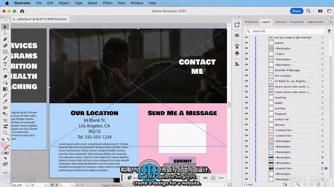Select the Zoom tool in toolbar
The height and width of the screenshot is (187, 334).
click(x=5, y=133)
